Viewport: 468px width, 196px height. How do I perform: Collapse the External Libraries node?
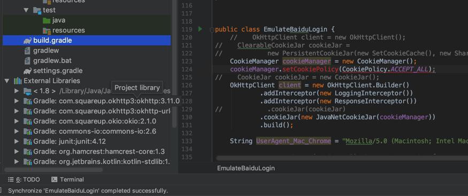pyautogui.click(x=7, y=81)
